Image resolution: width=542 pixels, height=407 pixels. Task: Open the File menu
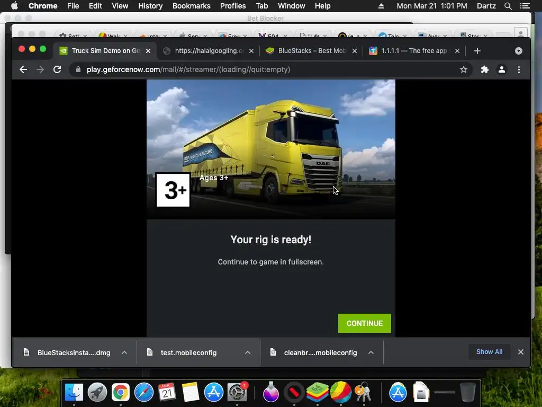[x=73, y=6]
